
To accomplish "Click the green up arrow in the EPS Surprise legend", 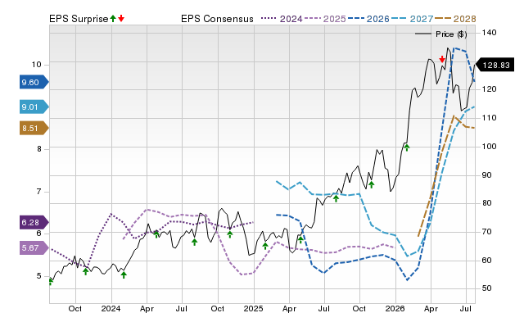I will [113, 18].
